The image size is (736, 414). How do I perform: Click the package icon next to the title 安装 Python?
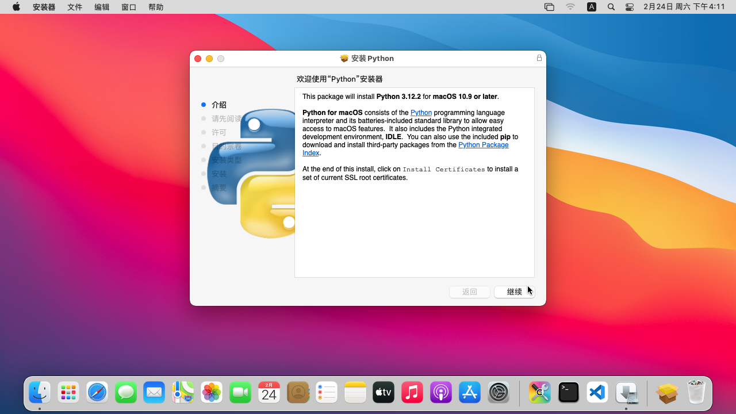(344, 58)
